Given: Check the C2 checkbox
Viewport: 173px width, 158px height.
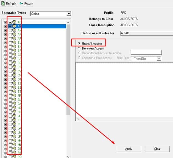Looking at the screenshot, I should pos(10,55).
